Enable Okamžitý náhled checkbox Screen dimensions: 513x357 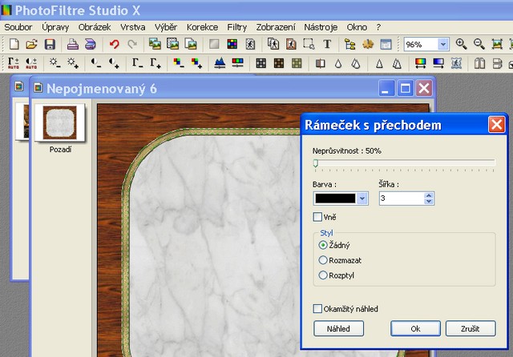click(x=317, y=309)
